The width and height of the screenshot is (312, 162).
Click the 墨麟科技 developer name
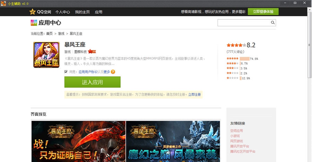[80, 52]
